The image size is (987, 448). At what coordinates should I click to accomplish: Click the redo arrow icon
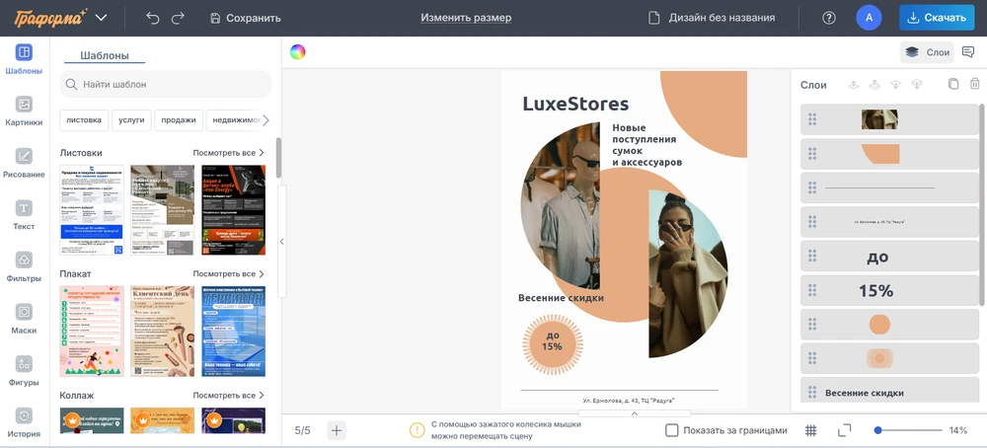point(178,18)
